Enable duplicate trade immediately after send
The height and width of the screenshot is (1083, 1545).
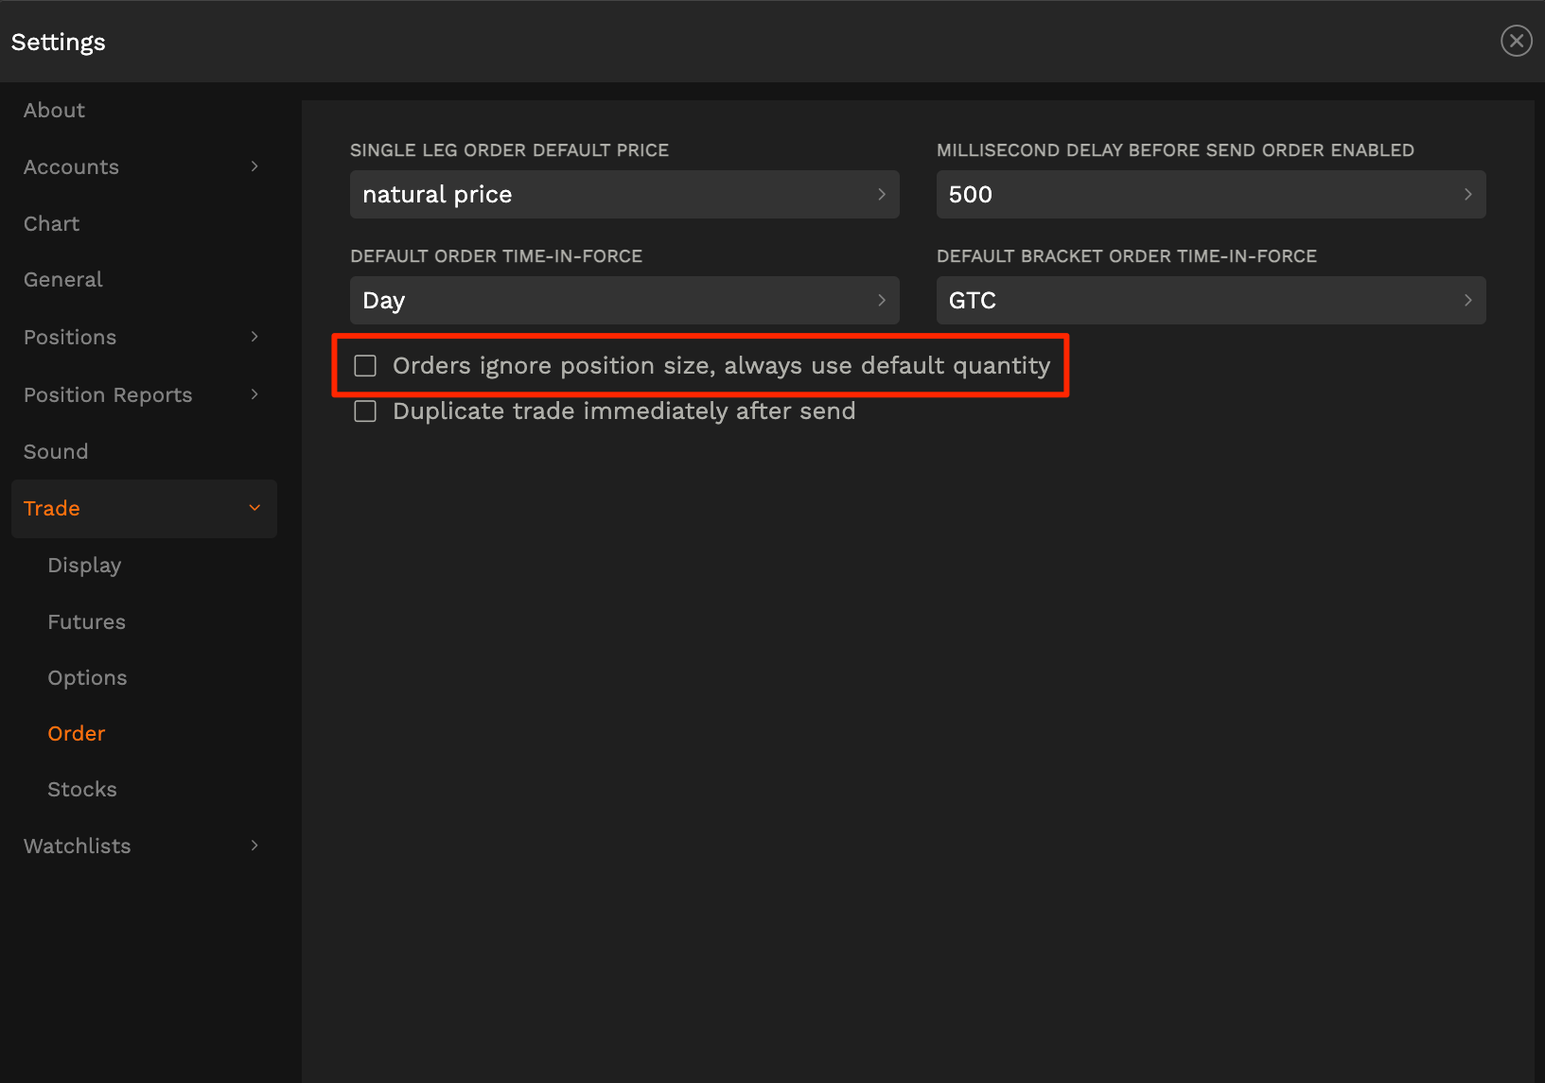tap(364, 410)
